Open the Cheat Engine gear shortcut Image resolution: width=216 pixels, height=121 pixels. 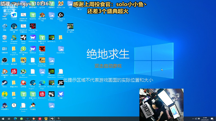click(33, 85)
